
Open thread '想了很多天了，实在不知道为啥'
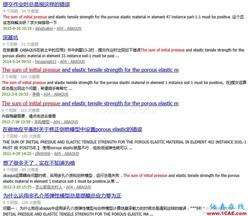[39, 163]
